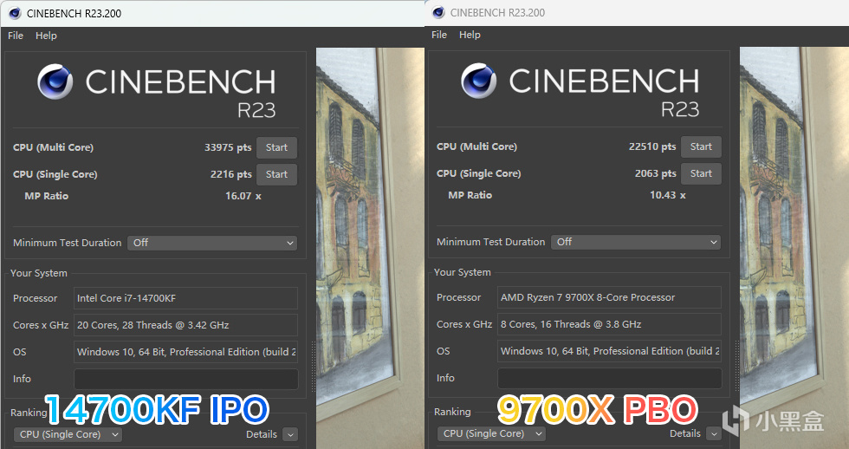Open CPU (Single Core) ranking dropdown, left window
This screenshot has height=449, width=849.
click(68, 434)
